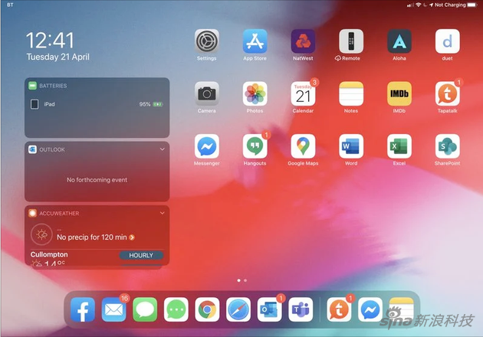Tap the 95% battery value
The height and width of the screenshot is (337, 483).
coord(144,104)
